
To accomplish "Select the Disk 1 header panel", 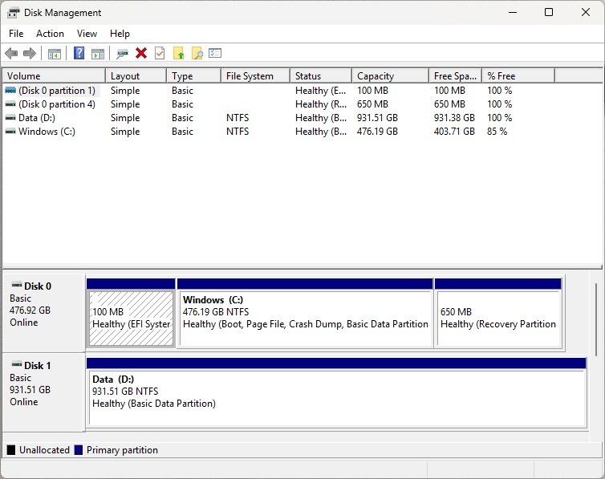I will coord(43,392).
